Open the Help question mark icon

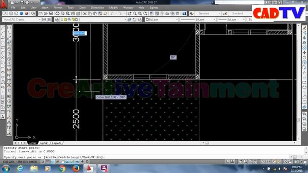[x=184, y=13]
